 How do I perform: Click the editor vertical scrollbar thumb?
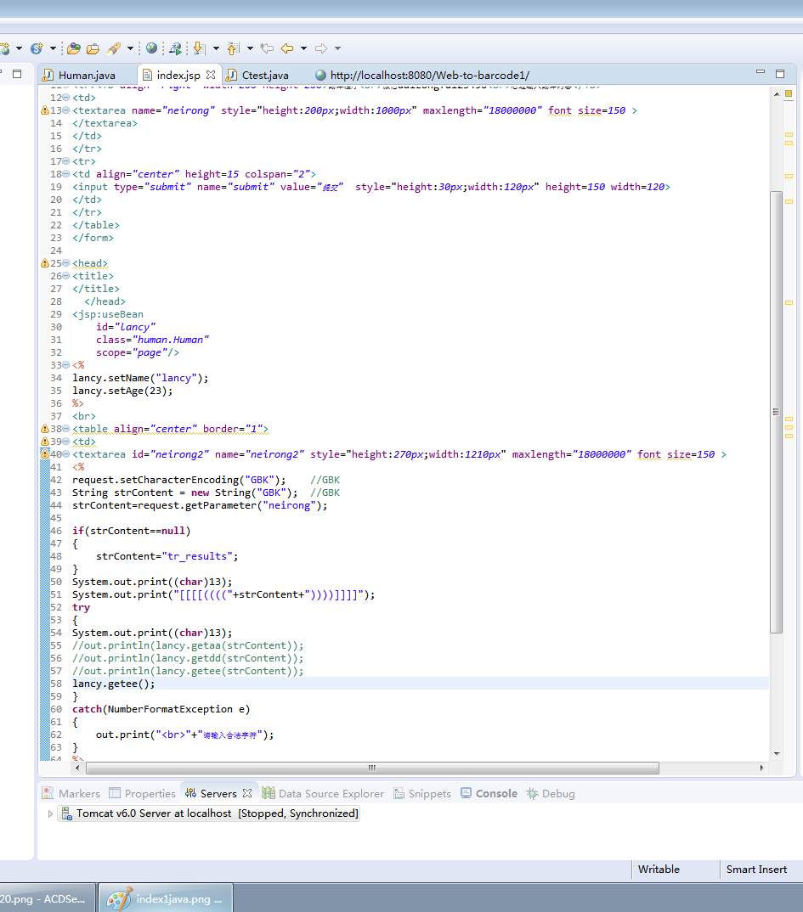(x=777, y=412)
